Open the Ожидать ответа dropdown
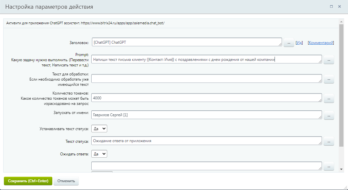The width and height of the screenshot is (348, 190). [x=99, y=154]
